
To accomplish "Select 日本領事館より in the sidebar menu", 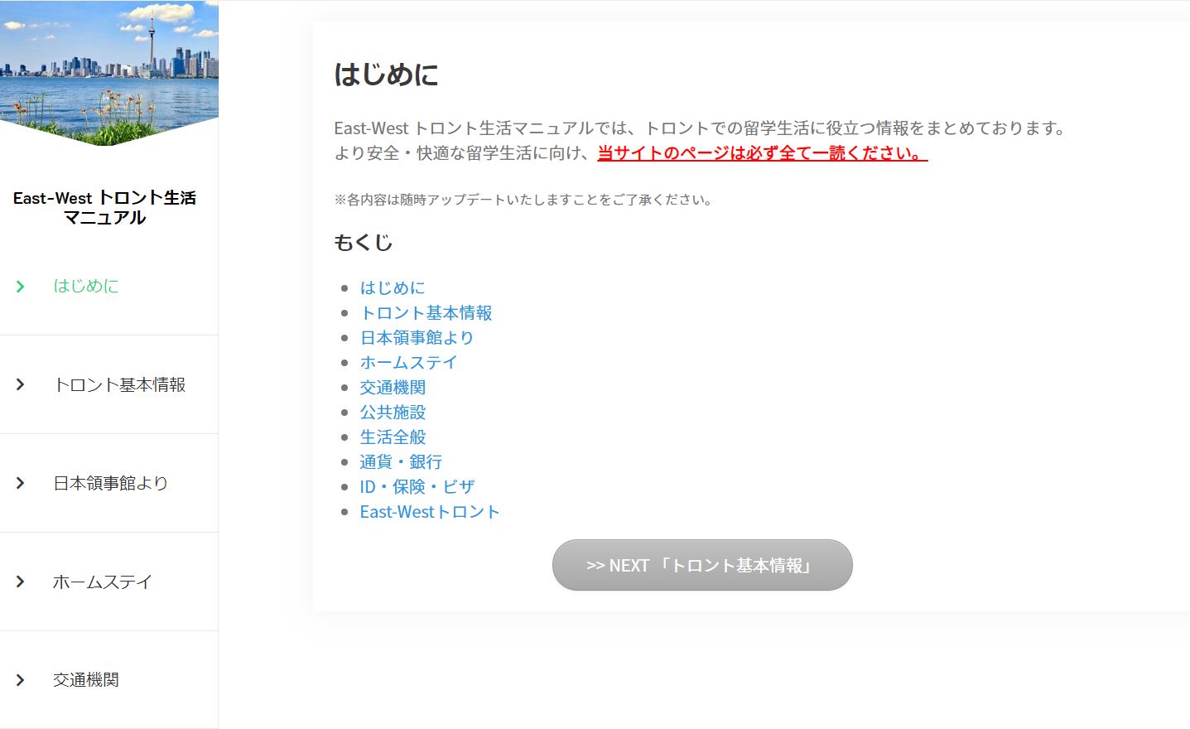I will coord(111,483).
